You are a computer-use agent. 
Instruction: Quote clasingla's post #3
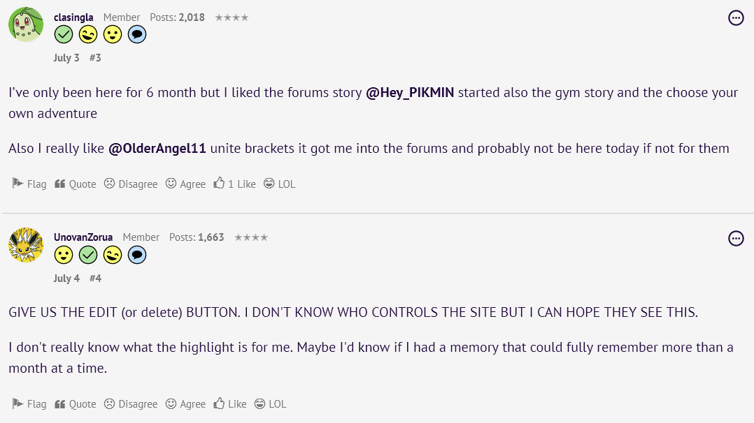tap(76, 184)
